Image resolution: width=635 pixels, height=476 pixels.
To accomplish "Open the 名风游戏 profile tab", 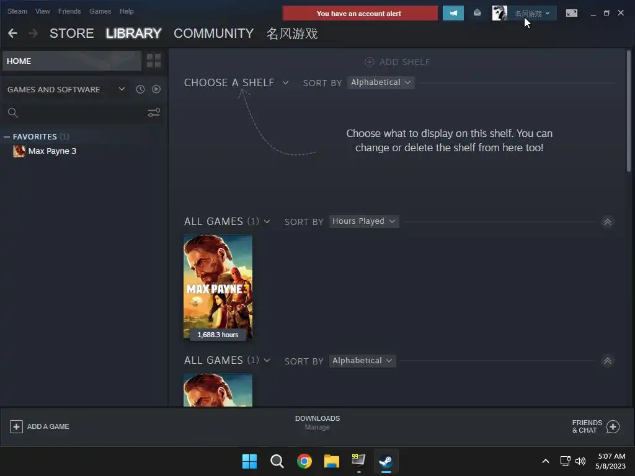I will point(292,33).
